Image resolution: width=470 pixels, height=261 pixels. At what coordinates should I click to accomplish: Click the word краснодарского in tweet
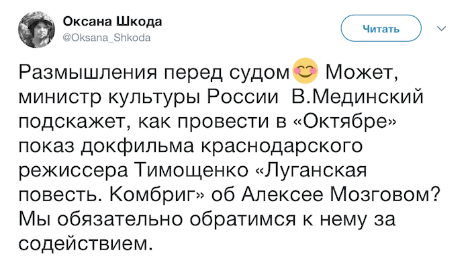(281, 146)
